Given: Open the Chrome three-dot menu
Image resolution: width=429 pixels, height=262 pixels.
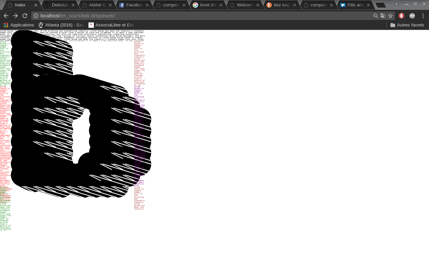Looking at the screenshot, I should pos(423,16).
